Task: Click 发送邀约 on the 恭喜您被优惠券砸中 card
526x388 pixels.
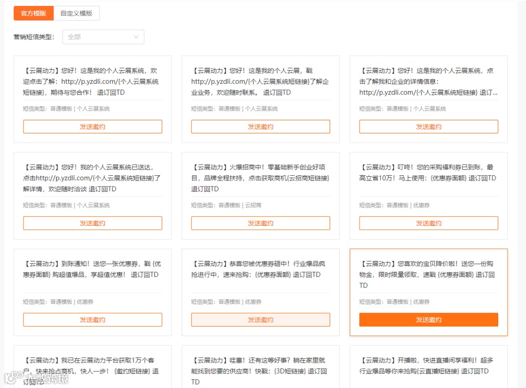Action: pos(261,320)
